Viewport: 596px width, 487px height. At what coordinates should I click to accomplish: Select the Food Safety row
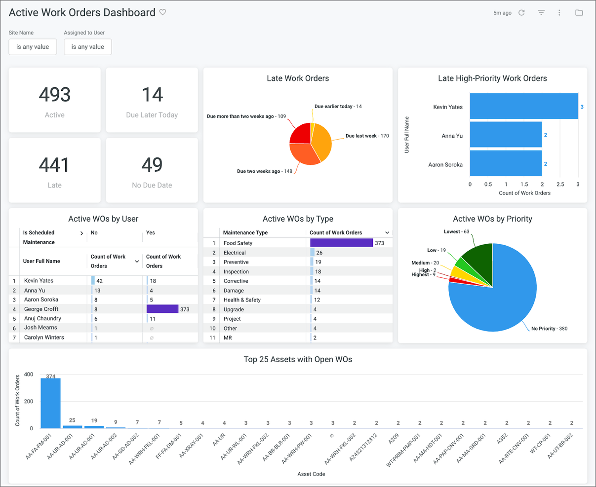click(298, 243)
